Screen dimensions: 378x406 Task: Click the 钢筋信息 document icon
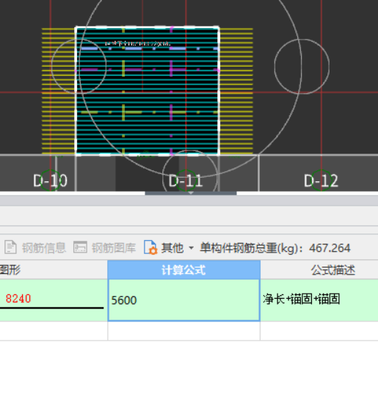pos(10,247)
